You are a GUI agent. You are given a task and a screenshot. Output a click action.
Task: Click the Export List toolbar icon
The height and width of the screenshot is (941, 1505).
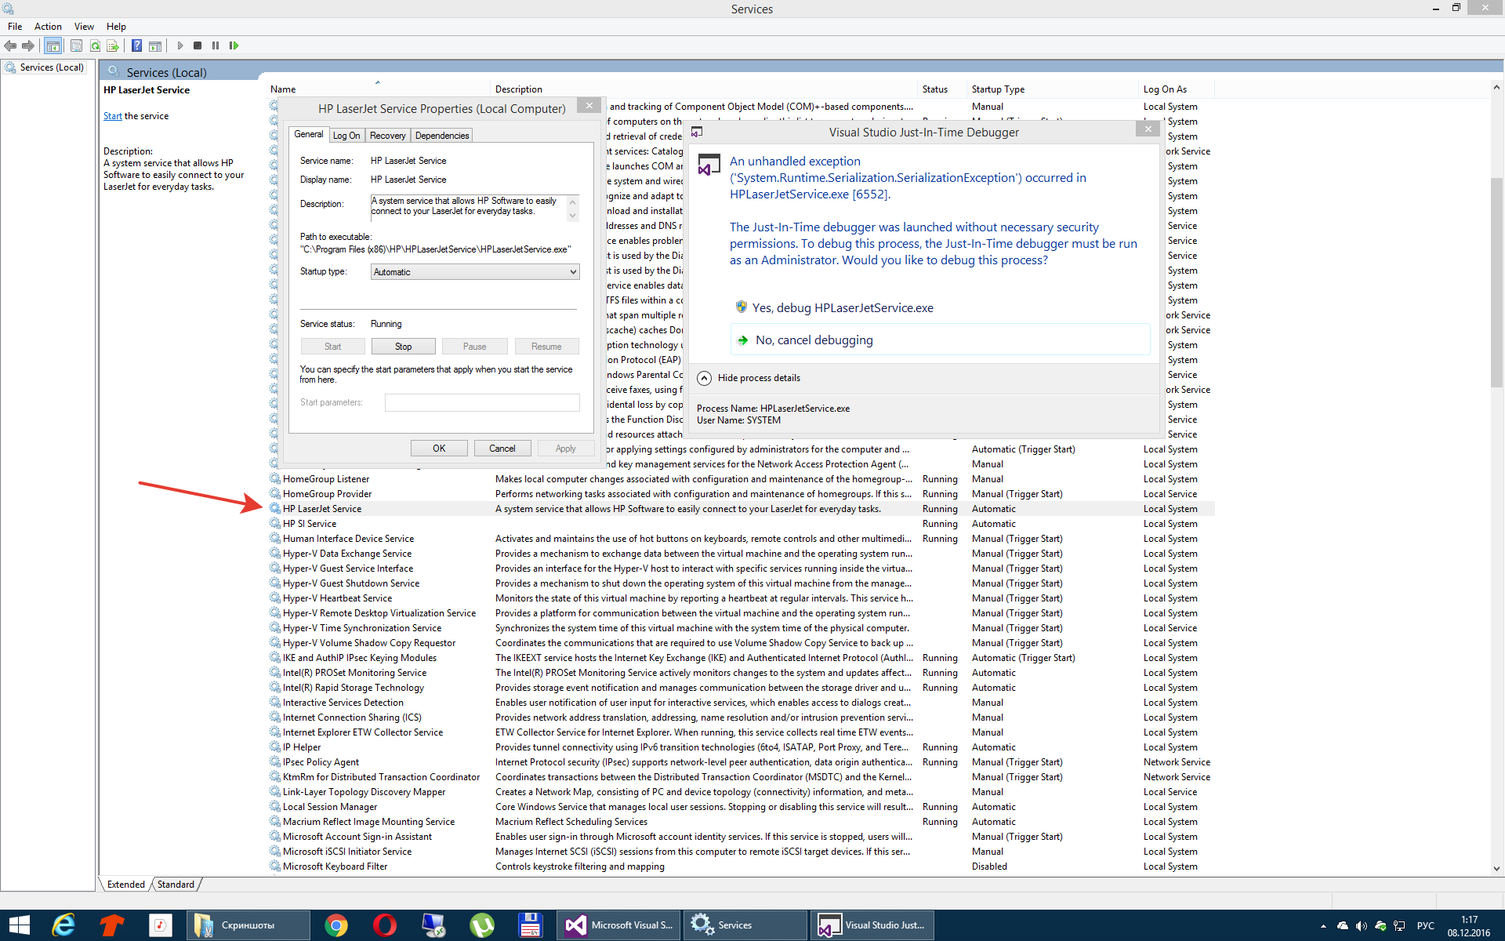(x=113, y=45)
